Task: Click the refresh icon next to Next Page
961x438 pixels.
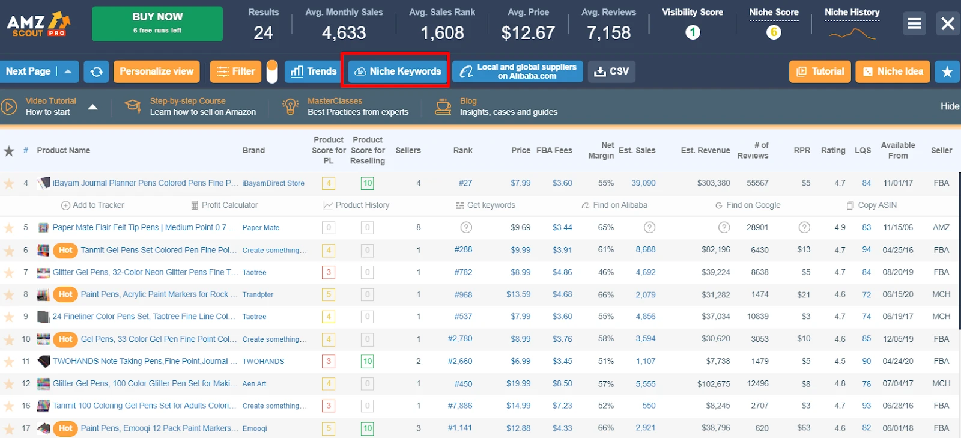Action: 96,71
